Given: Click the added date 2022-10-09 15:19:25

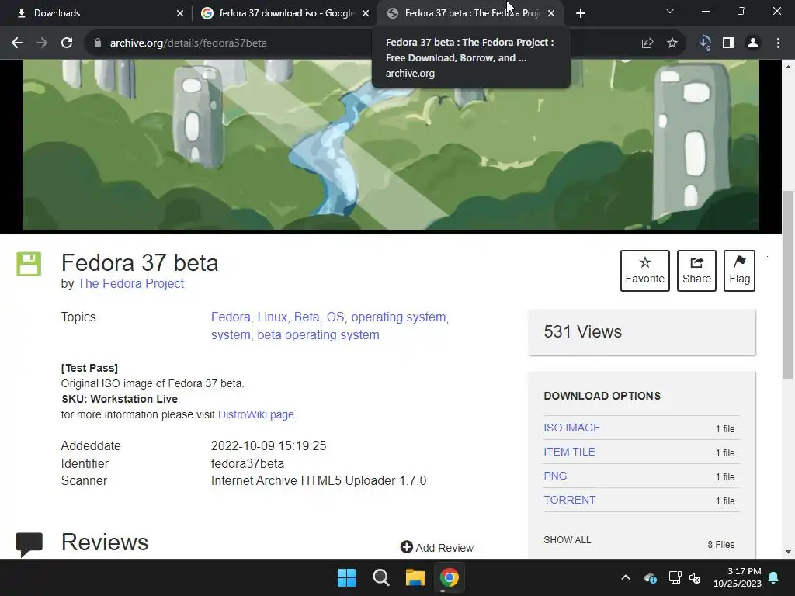Looking at the screenshot, I should [269, 446].
